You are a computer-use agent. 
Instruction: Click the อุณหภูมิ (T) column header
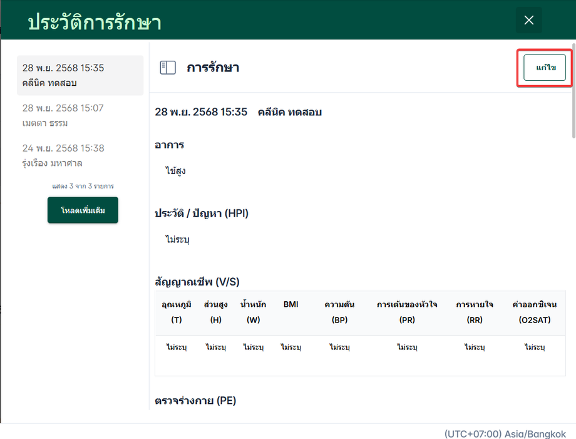177,312
